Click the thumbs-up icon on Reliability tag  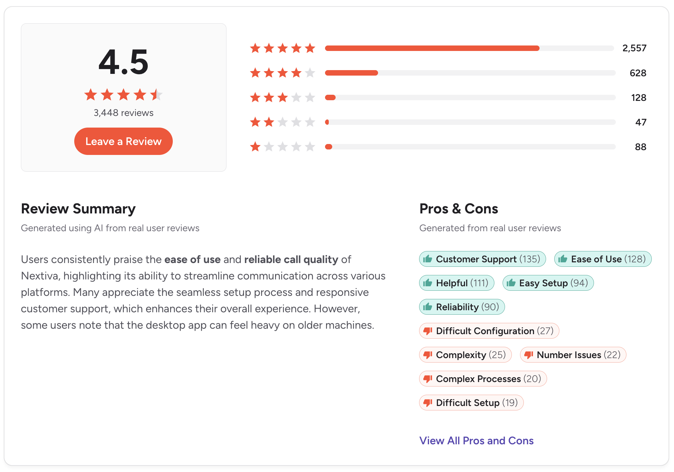click(429, 307)
